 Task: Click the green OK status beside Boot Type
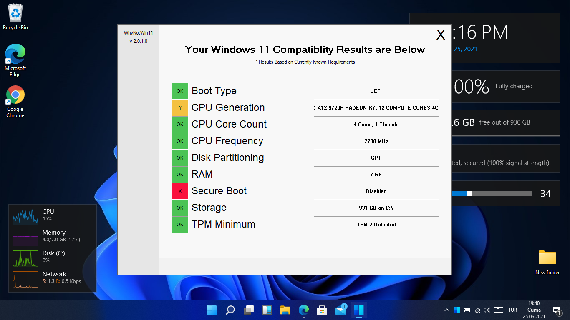180,91
